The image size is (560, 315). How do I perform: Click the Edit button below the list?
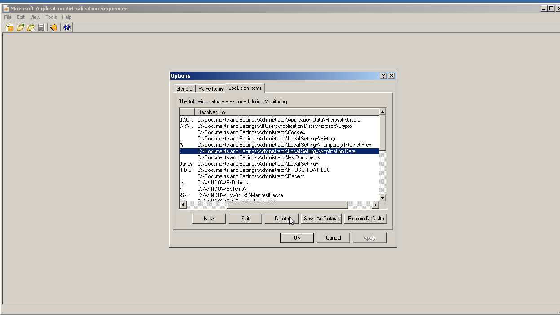245,219
